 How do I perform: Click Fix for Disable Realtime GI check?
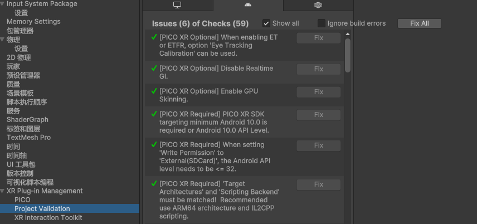coord(319,69)
